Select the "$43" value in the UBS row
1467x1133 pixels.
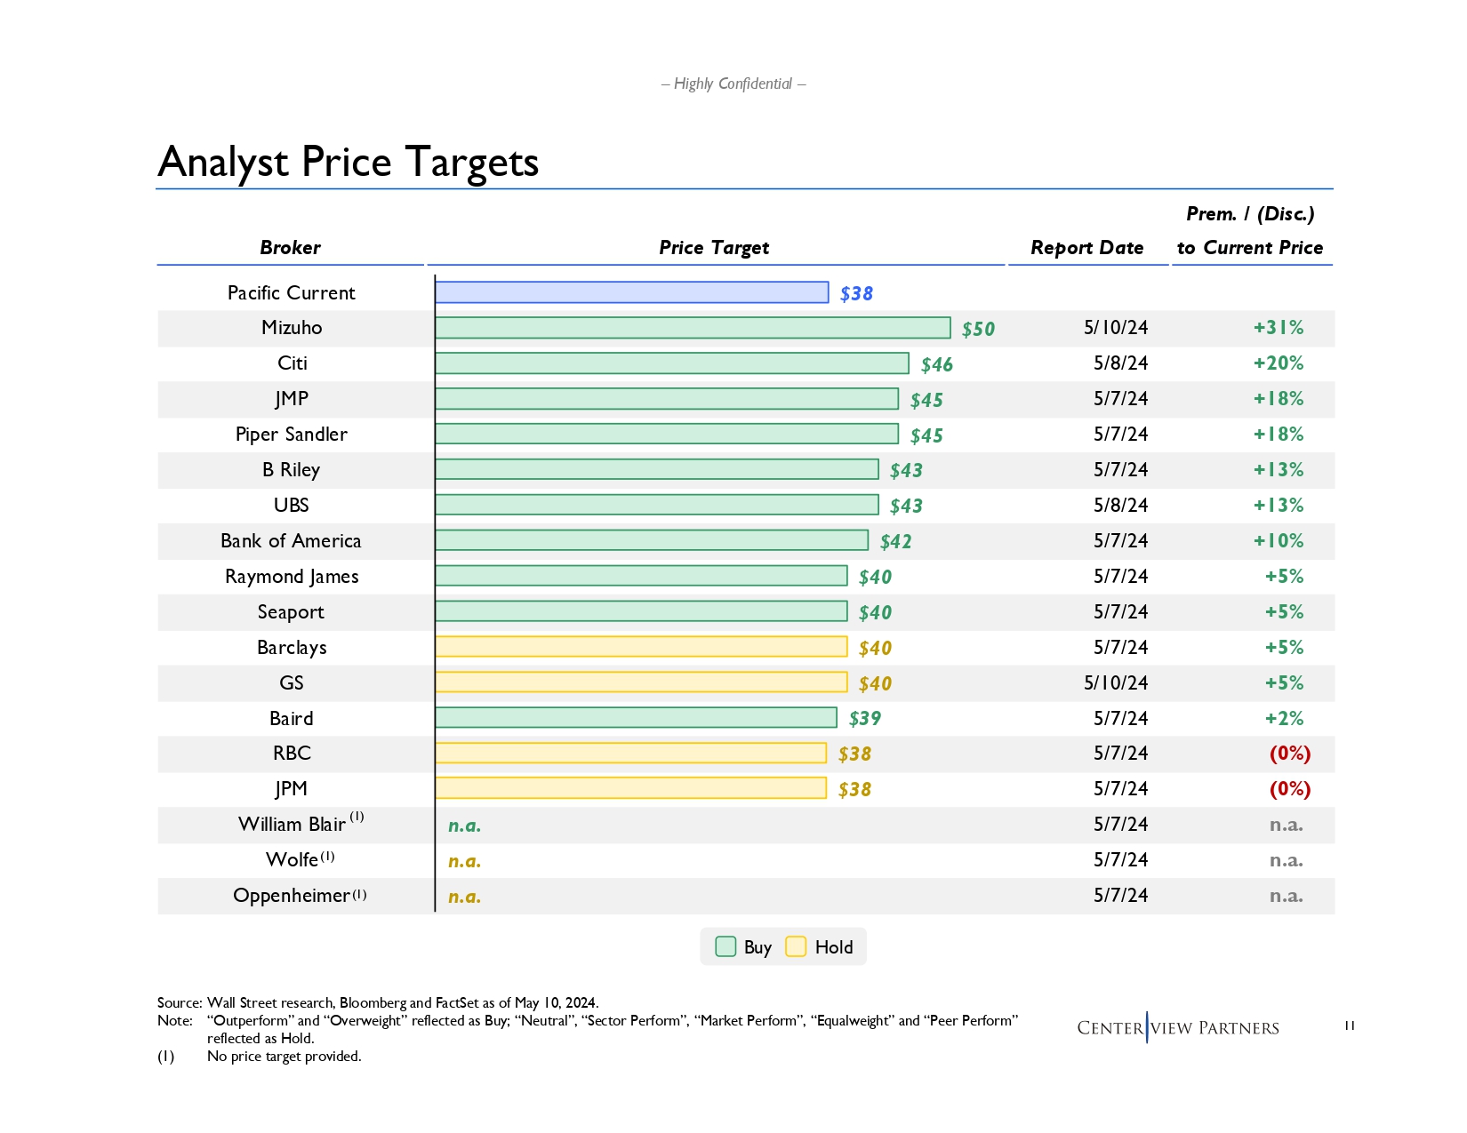pos(906,506)
